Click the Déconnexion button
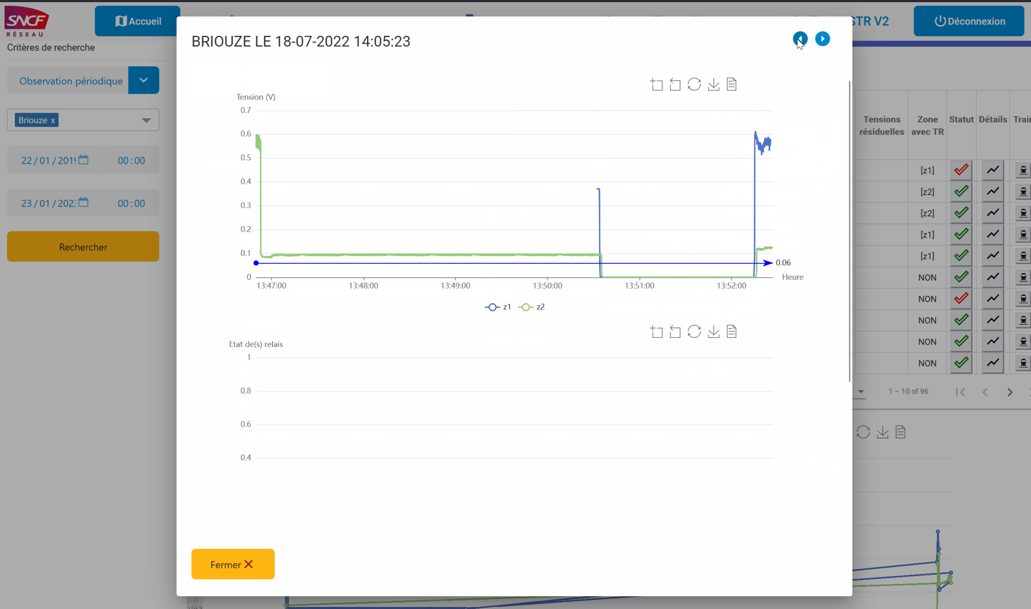 point(968,21)
